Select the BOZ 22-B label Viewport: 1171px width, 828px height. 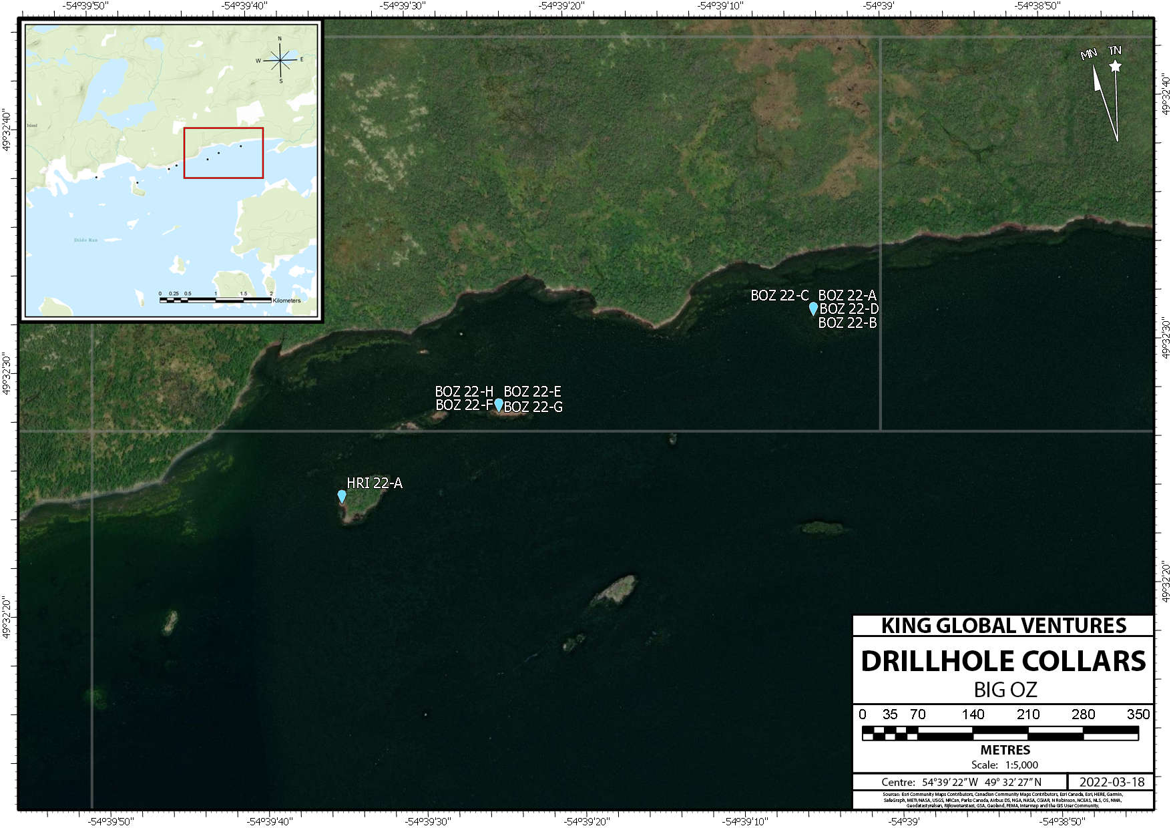tap(847, 323)
